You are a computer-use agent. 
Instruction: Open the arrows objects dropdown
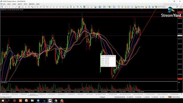coord(33,7)
